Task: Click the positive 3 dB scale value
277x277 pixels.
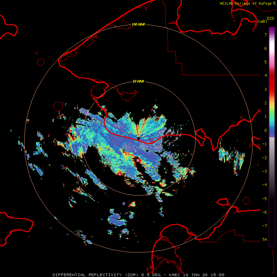Action: [x=266, y=89]
